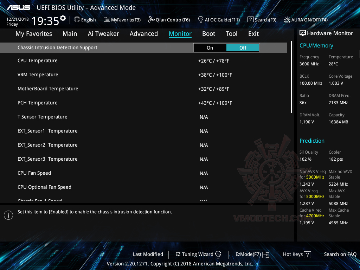The image size is (360, 270).
Task: Click the 19:35 clock display
Action: pyautogui.click(x=45, y=21)
